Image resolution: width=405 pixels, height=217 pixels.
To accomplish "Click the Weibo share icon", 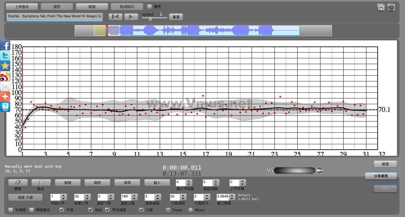I will 5,76.
